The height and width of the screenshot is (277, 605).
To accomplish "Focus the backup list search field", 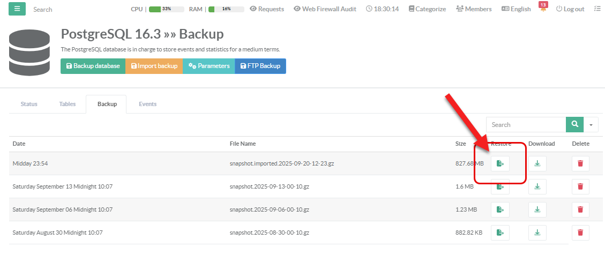I will click(x=526, y=125).
